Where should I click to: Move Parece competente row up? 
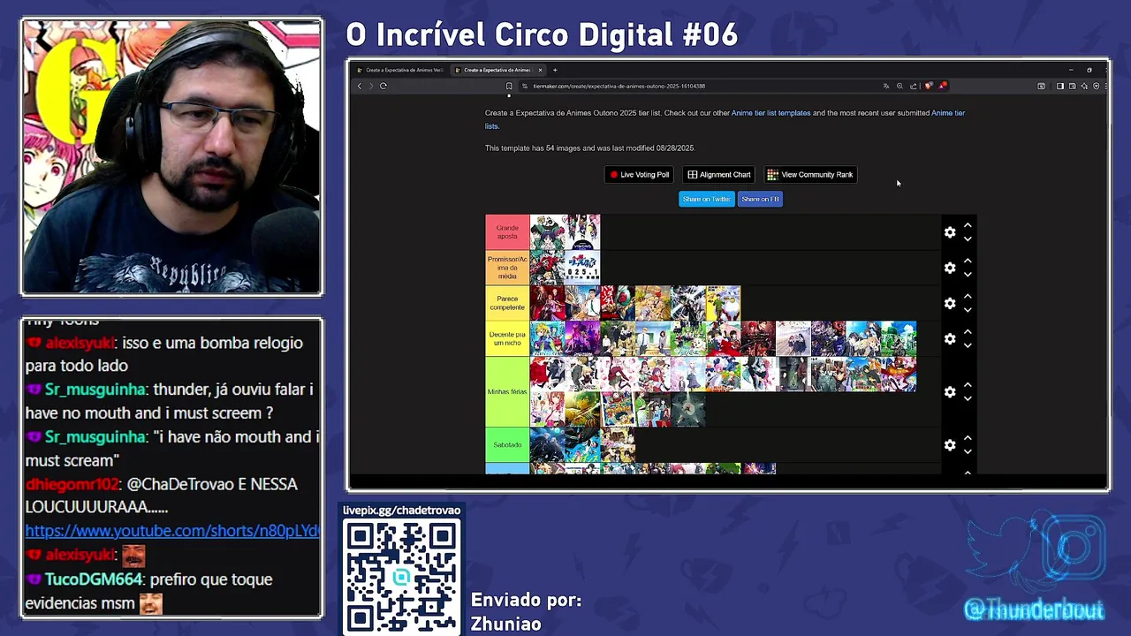click(968, 296)
